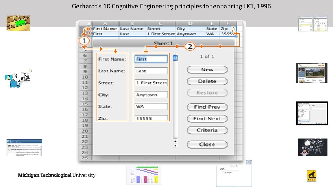Screen dimensions: 333x187
Task: Click the 'State' header cell
Action: [212, 29]
